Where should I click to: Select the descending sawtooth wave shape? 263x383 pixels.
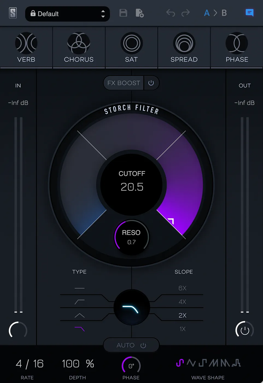click(225, 363)
